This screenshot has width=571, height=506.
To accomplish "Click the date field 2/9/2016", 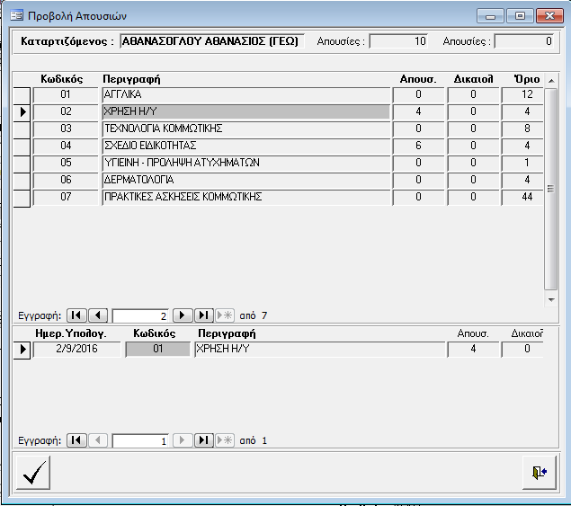I will [x=76, y=350].
